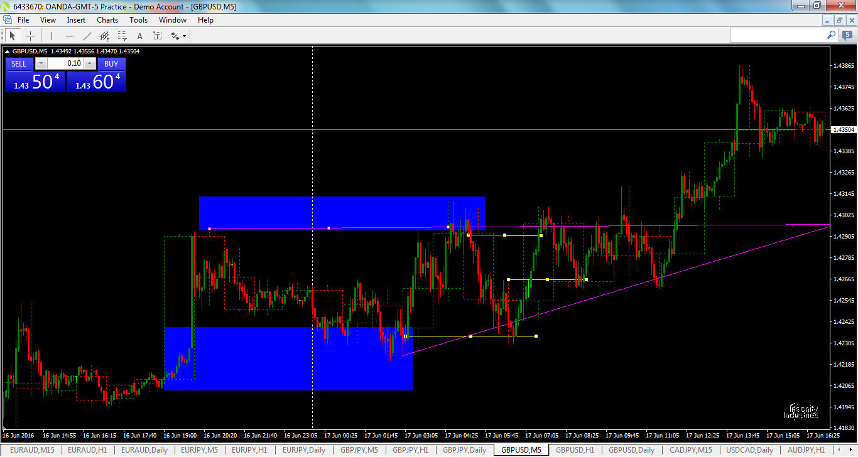Select the horizontal line drawing tool
858x457 pixels.
point(70,35)
